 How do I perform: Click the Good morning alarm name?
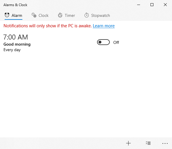[x=17, y=44]
